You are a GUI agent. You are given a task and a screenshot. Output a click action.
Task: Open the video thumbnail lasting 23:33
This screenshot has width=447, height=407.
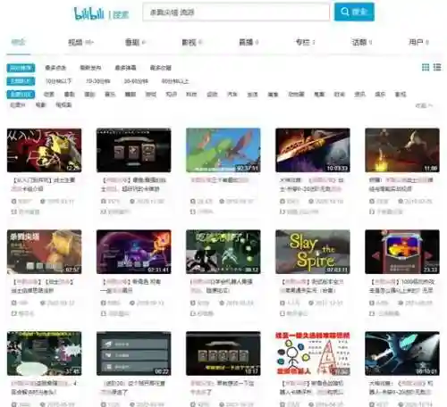(402, 252)
